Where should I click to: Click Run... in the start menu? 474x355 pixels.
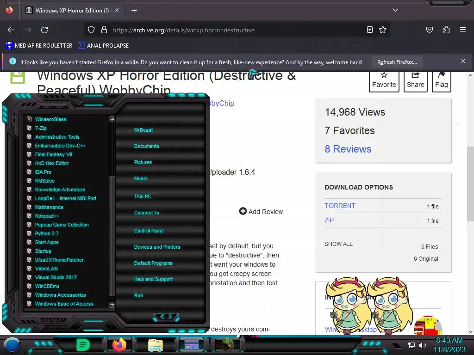pyautogui.click(x=140, y=295)
